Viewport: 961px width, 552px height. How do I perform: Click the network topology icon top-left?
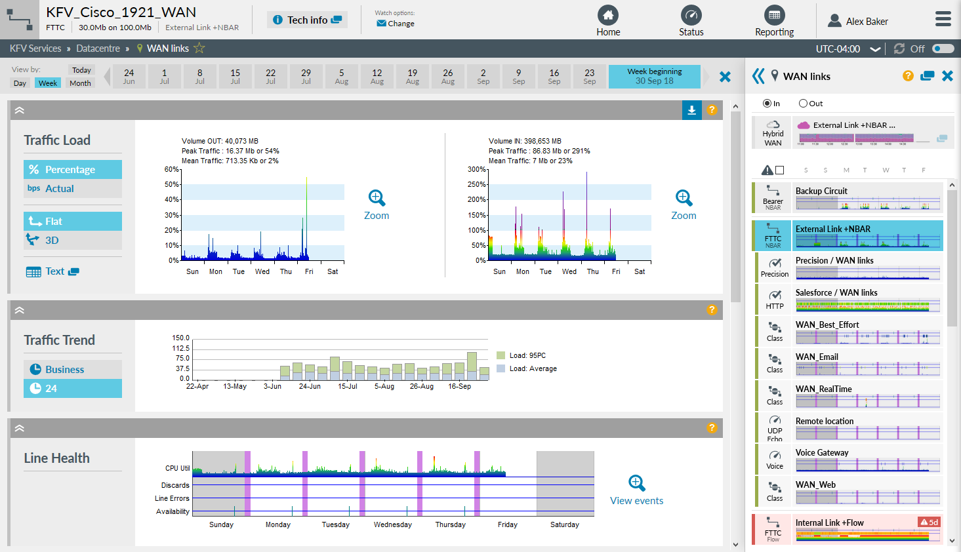click(x=20, y=20)
